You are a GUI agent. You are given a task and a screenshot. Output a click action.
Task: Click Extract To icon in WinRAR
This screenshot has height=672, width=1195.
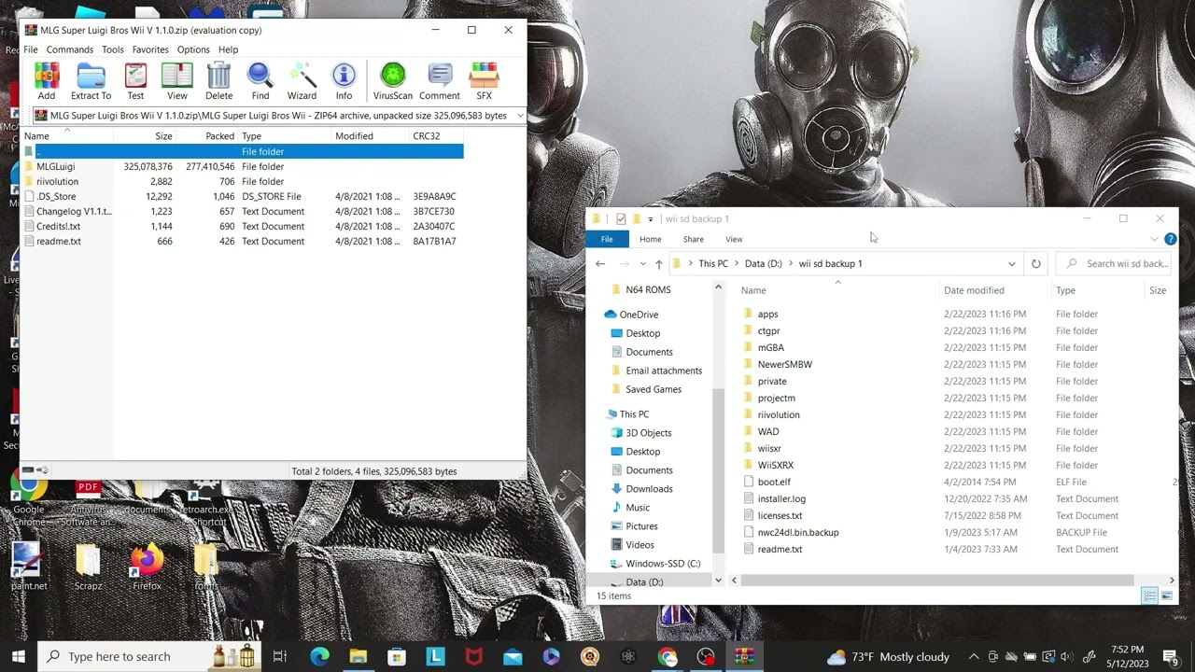point(91,81)
